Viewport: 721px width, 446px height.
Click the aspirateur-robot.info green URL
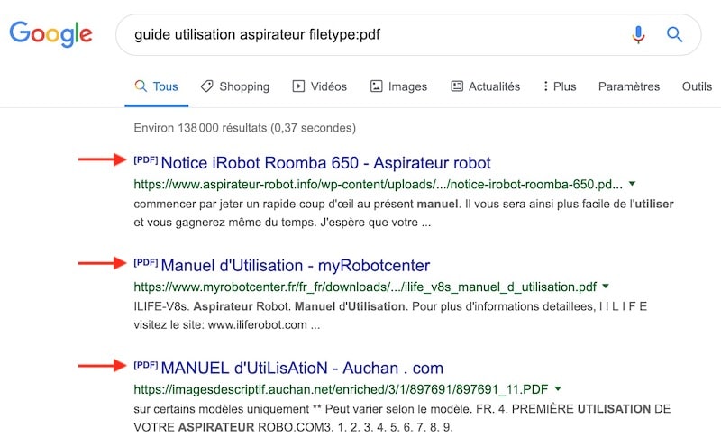tap(377, 184)
